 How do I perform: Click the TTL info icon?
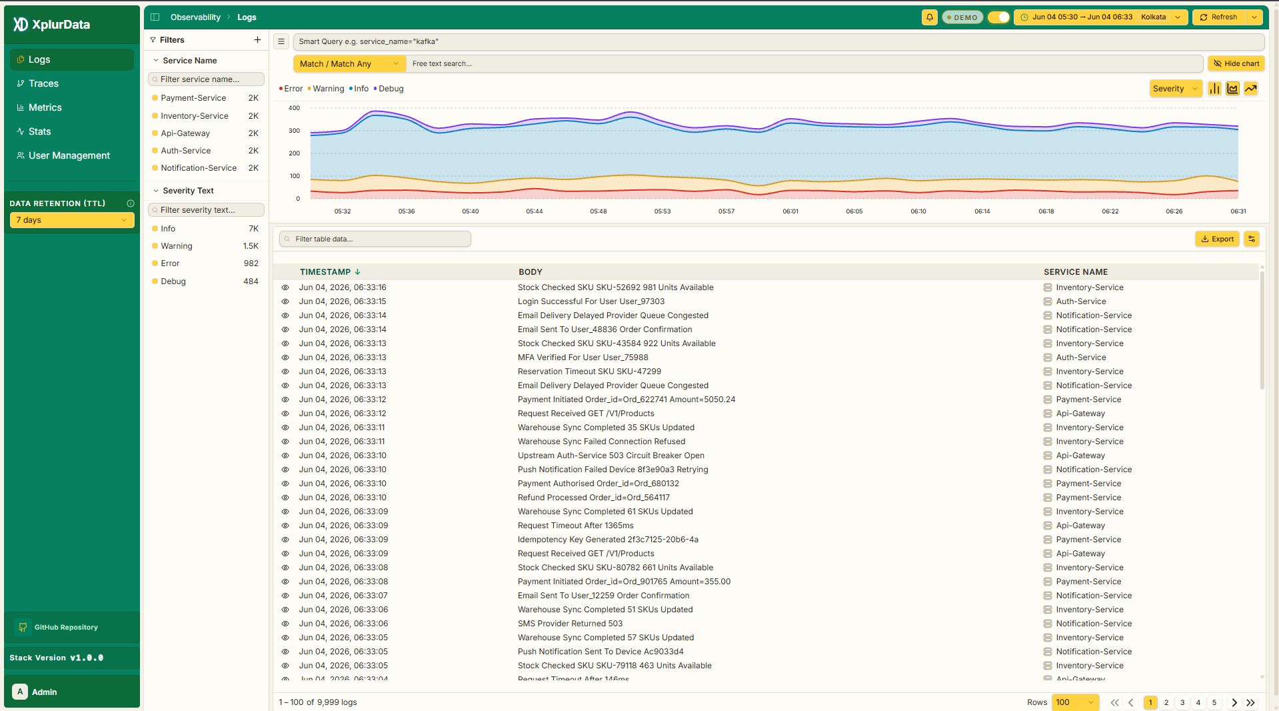[x=131, y=203]
